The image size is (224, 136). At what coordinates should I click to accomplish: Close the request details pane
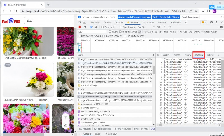[158, 55]
